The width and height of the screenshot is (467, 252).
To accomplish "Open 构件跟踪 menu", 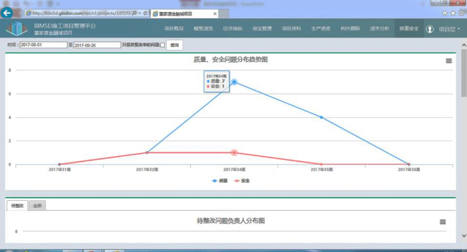I will coord(350,28).
